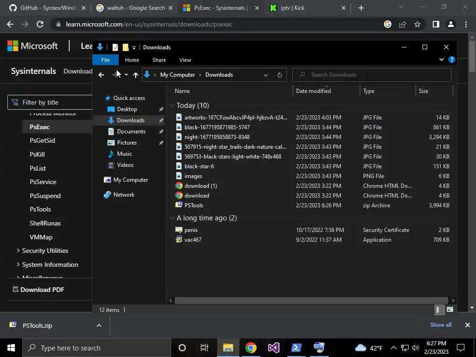Toggle the Chrome side panel icon
This screenshot has height=357, width=476.
[x=436, y=24]
